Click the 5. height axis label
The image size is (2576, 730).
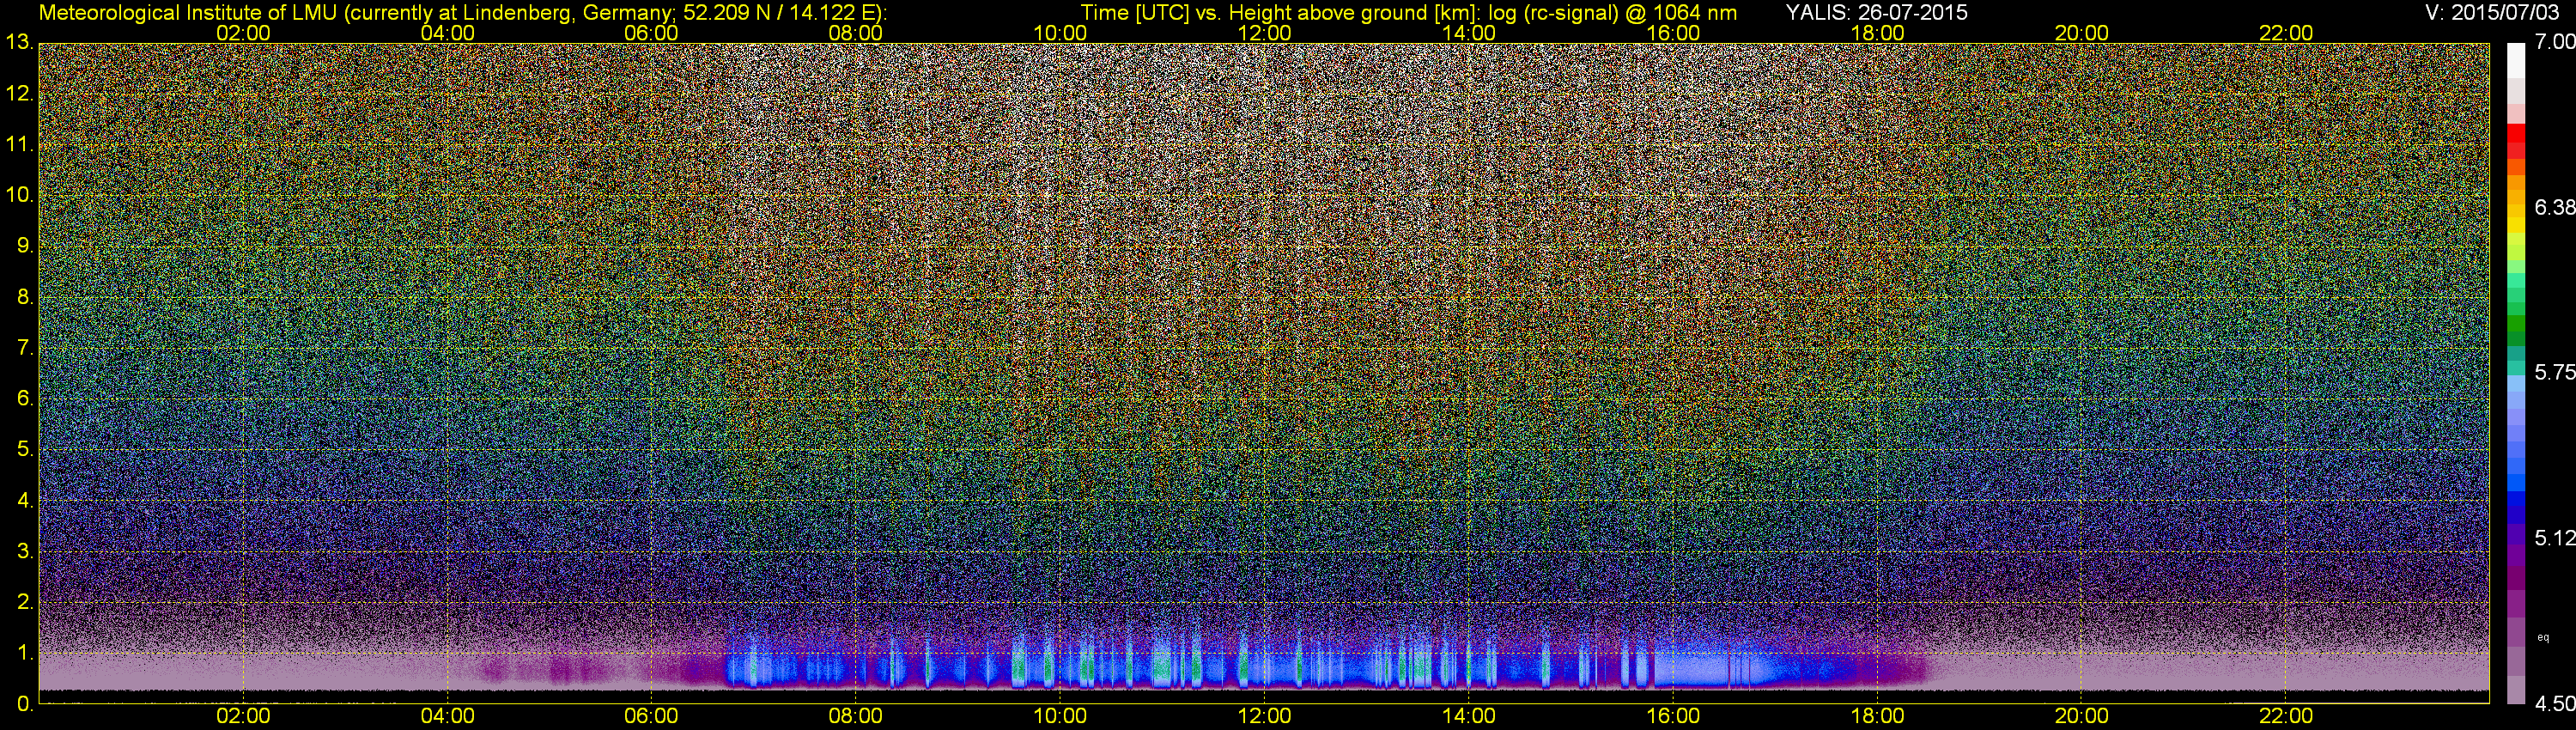(25, 450)
